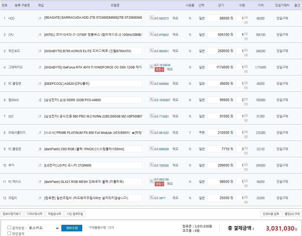Open A/S link 1016816
The image size is (302, 236).
(165, 65)
